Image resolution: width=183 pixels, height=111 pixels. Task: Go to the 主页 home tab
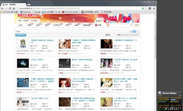coord(20,25)
